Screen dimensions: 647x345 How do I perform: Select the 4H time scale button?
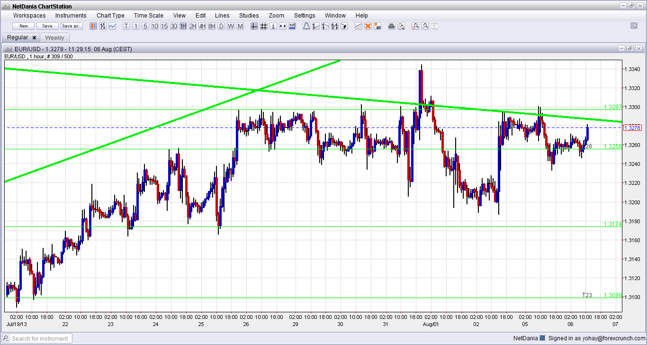point(202,26)
